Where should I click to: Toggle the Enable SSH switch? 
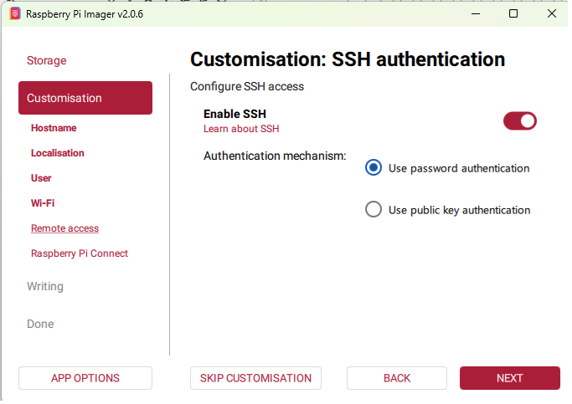pyautogui.click(x=519, y=121)
